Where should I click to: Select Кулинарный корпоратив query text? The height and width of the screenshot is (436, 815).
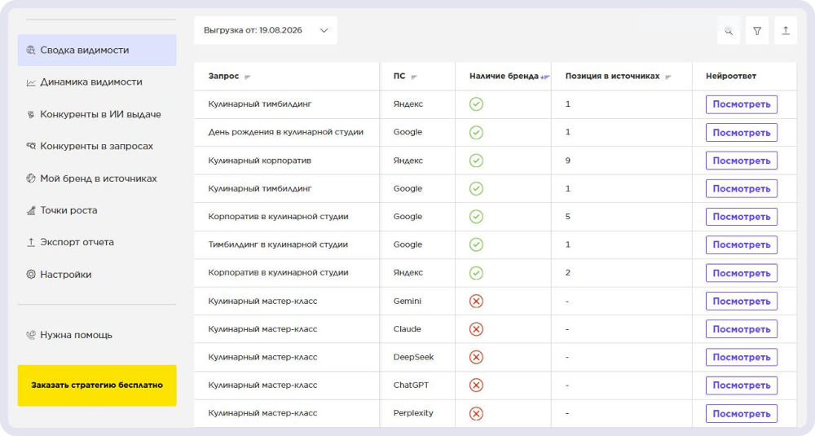(x=260, y=161)
